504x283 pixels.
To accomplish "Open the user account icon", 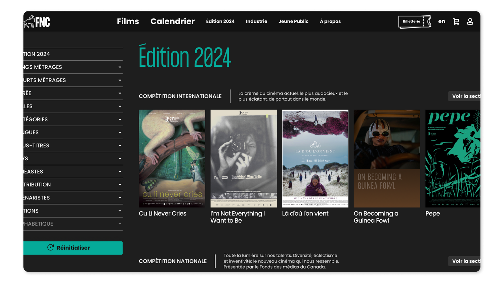I will 470,21.
